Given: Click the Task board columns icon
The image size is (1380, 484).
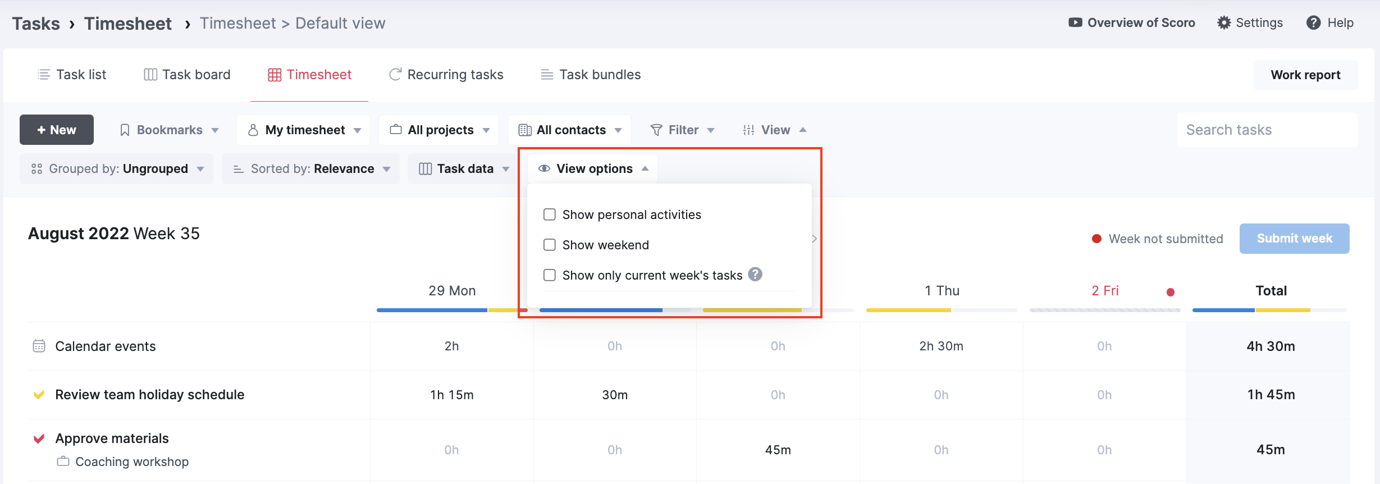Looking at the screenshot, I should click(150, 74).
